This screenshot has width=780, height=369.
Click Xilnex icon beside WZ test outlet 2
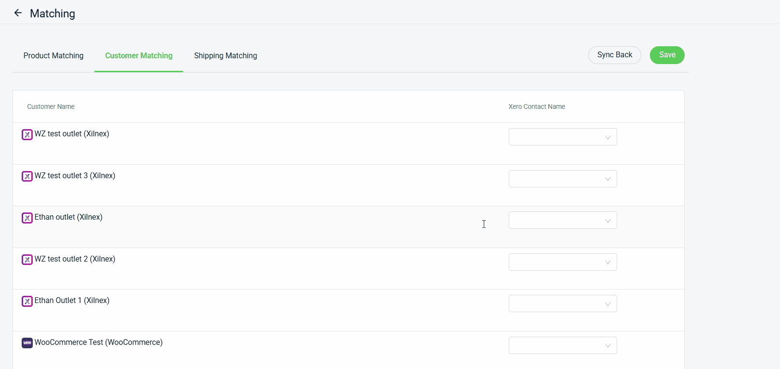pyautogui.click(x=27, y=260)
